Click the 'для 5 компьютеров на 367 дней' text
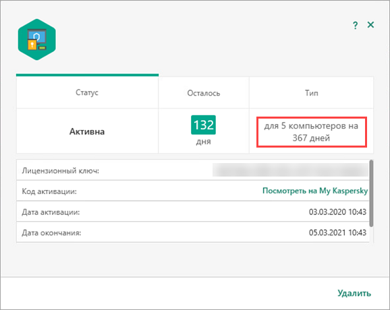Viewport: 390px width, 310px height. (x=311, y=132)
